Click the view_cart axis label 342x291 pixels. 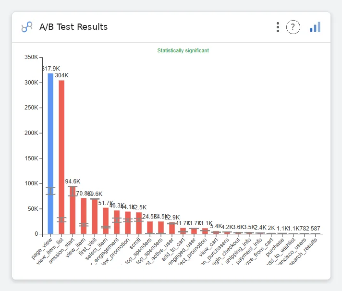208,247
